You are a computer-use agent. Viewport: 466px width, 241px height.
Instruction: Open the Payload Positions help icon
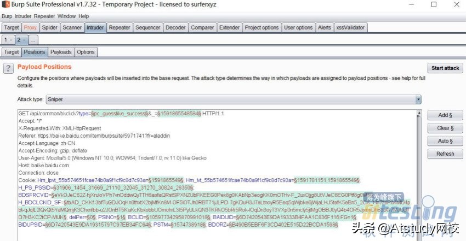click(8, 68)
